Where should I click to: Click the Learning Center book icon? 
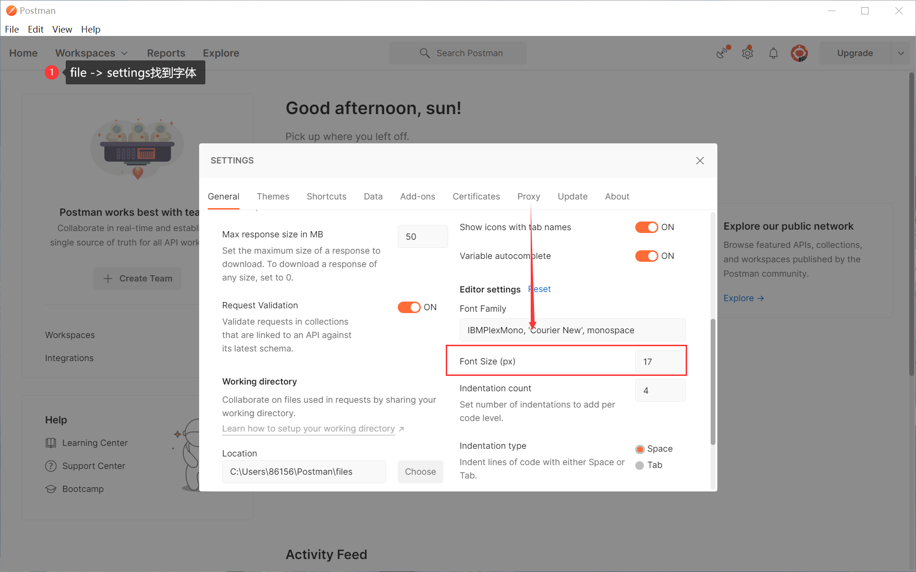[51, 443]
